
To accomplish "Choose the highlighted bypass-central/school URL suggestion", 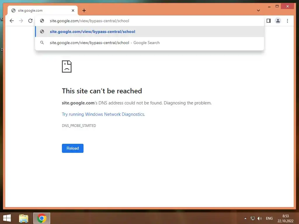I will [x=150, y=32].
